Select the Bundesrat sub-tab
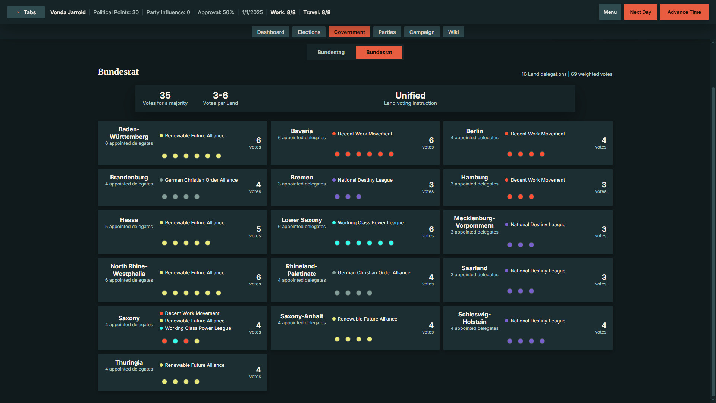 [x=379, y=52]
